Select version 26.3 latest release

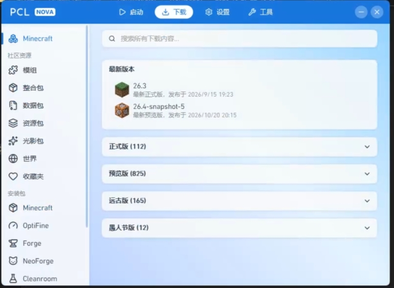pos(174,90)
